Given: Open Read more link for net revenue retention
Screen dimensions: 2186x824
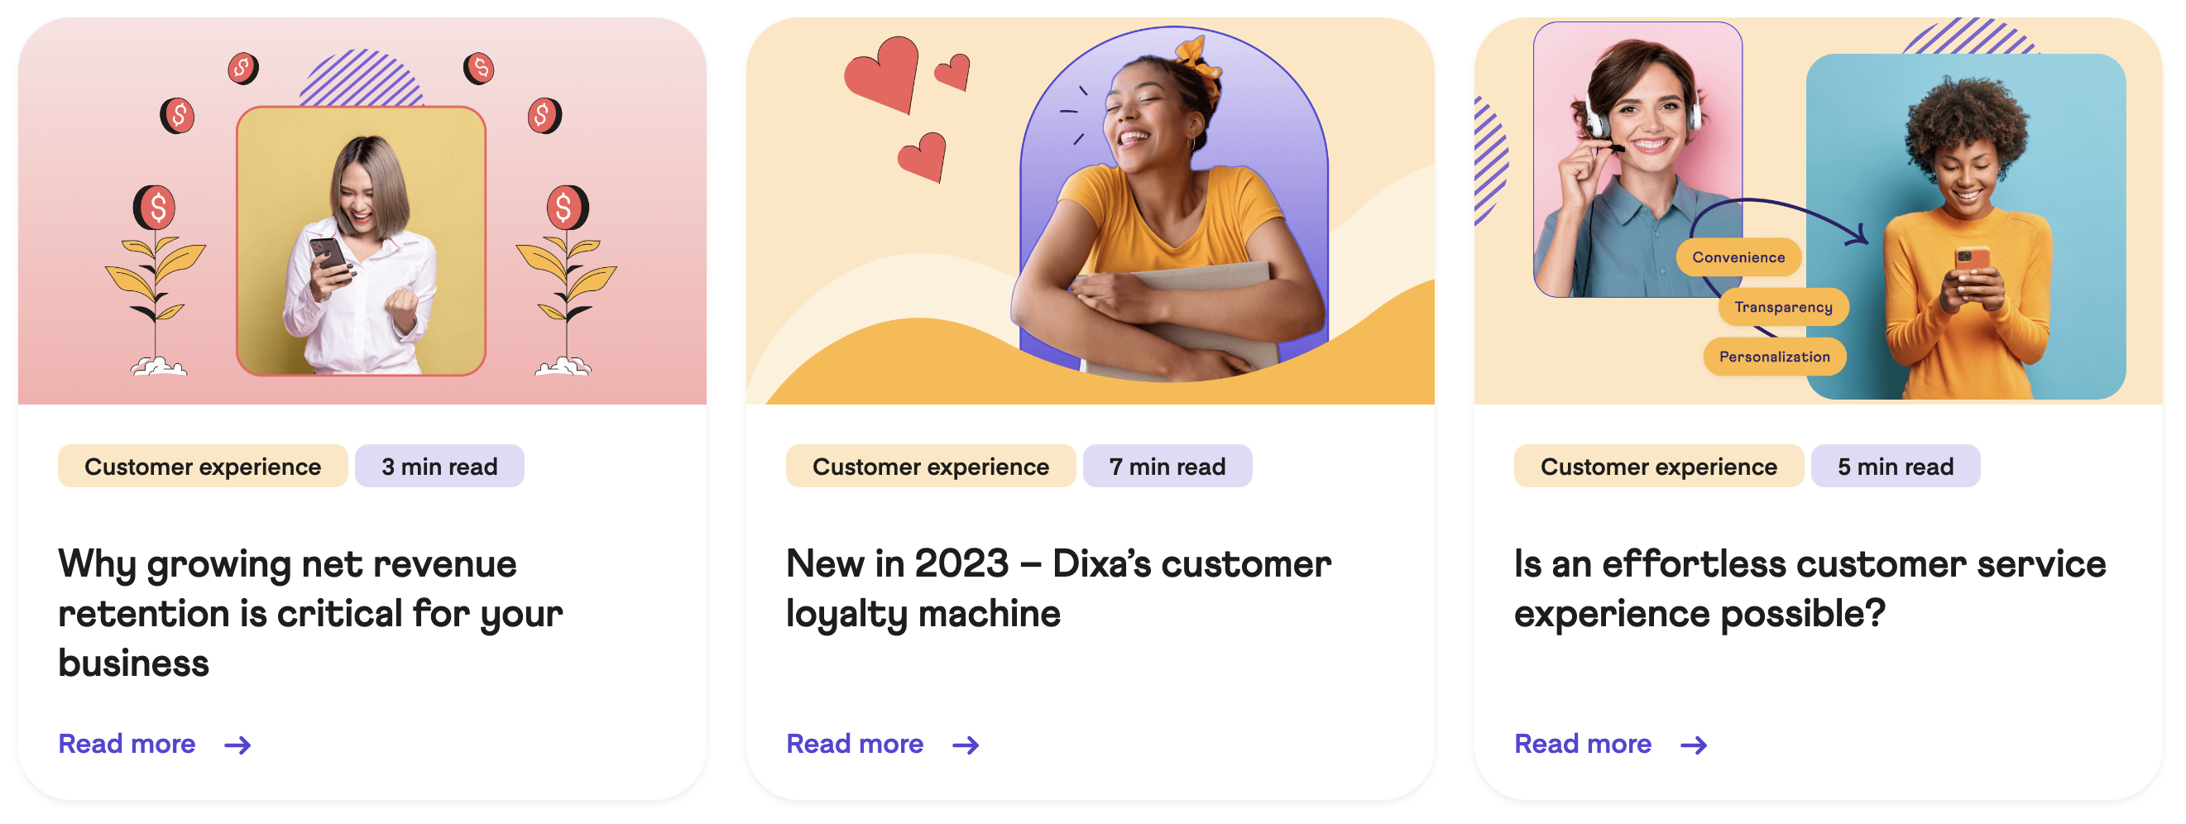Looking at the screenshot, I should click(x=127, y=744).
